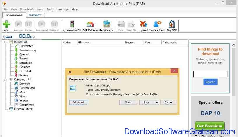Screen dimensions: 238x137
Task: Select the Broken status filter
Action: coord(24,75)
